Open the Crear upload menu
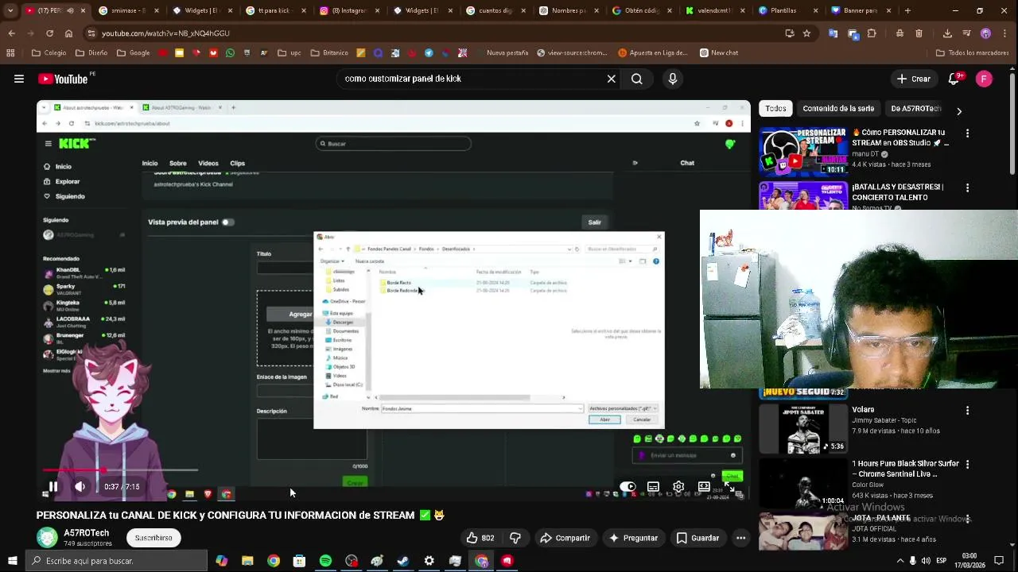This screenshot has height=572, width=1018. (913, 79)
